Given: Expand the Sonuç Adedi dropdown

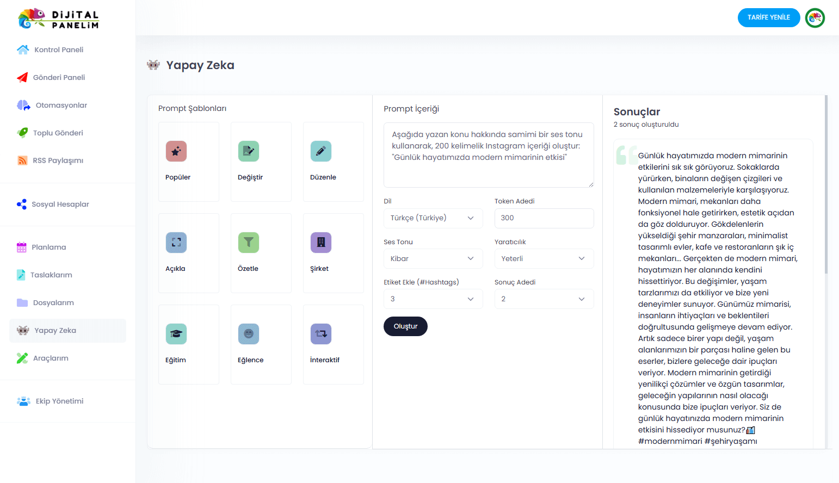Looking at the screenshot, I should [x=544, y=299].
